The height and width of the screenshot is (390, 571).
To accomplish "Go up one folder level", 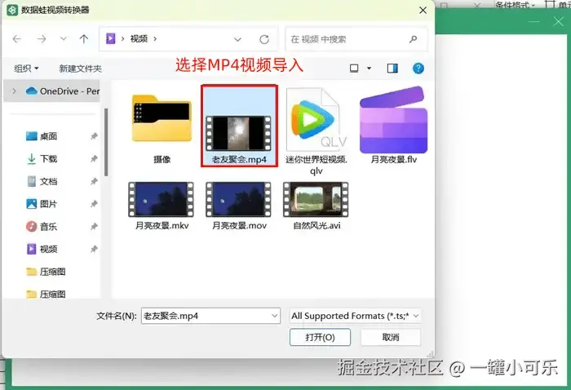I will click(84, 38).
